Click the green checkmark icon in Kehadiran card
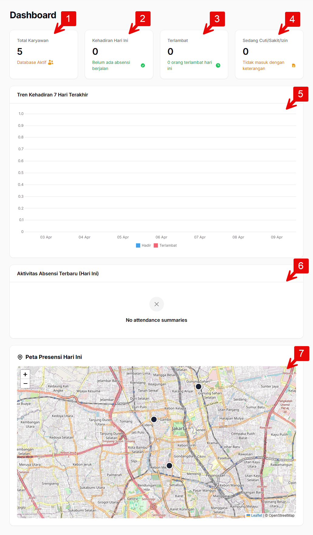313x535 pixels. click(x=143, y=65)
